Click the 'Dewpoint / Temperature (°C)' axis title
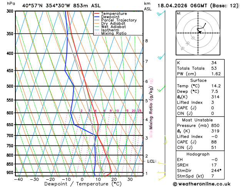This screenshot has width=242, height=187. pos(83,184)
